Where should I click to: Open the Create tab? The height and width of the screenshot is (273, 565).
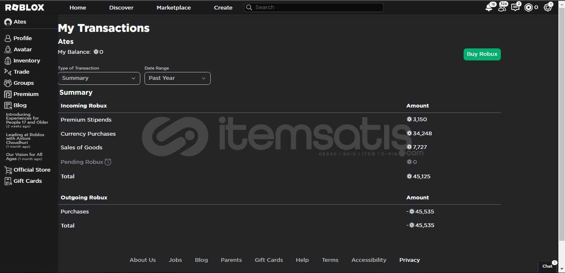(x=223, y=7)
